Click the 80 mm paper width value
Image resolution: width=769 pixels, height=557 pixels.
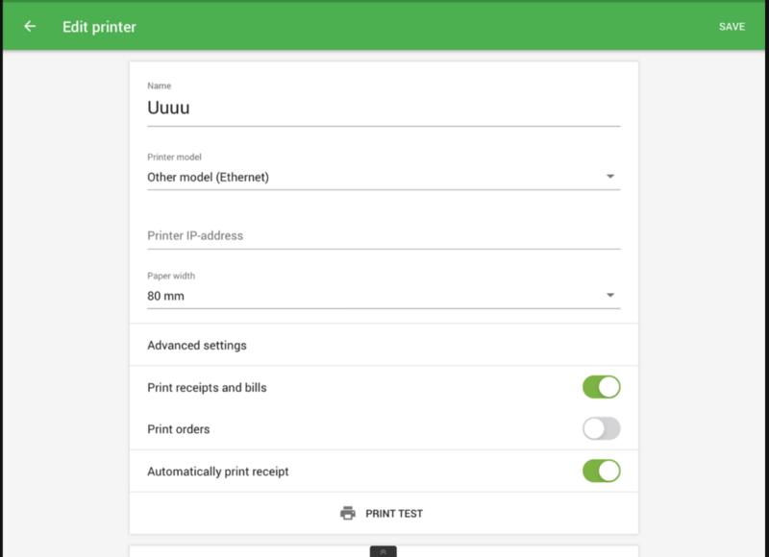165,297
